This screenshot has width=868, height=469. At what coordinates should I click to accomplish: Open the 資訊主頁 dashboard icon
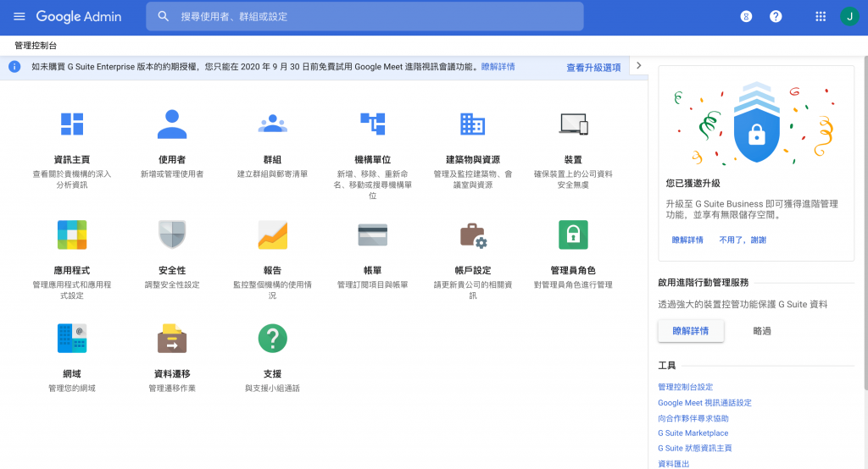pyautogui.click(x=72, y=124)
